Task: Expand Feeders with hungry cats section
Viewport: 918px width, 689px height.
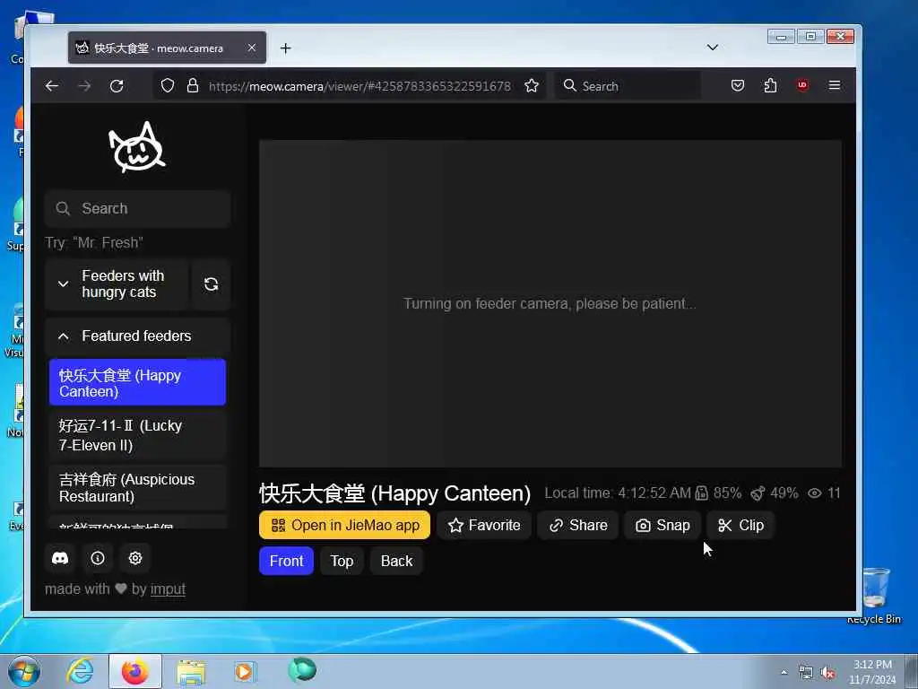Action: tap(117, 284)
